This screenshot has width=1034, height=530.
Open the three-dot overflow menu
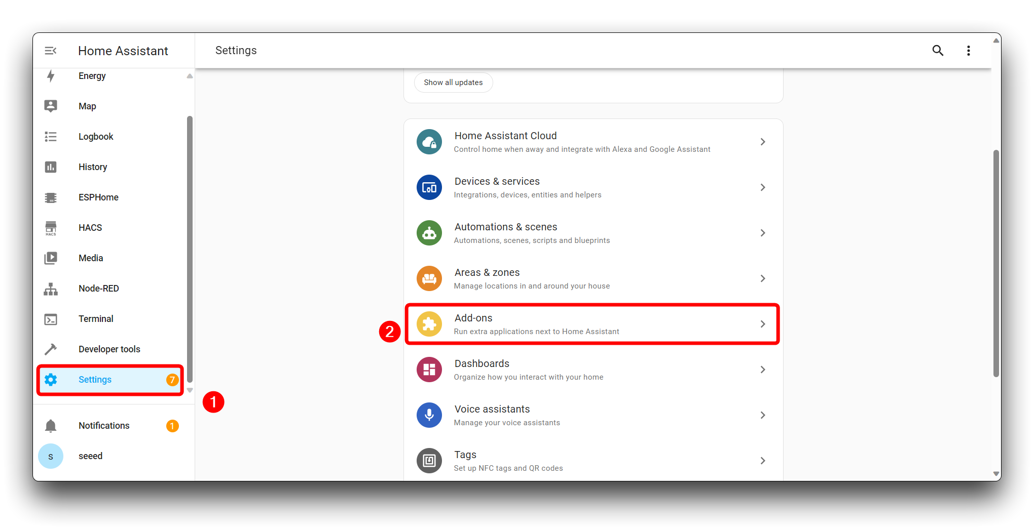pos(968,51)
